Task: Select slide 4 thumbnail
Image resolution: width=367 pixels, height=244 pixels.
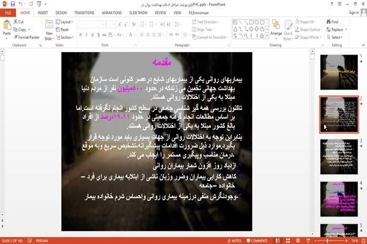Action: pos(339,199)
